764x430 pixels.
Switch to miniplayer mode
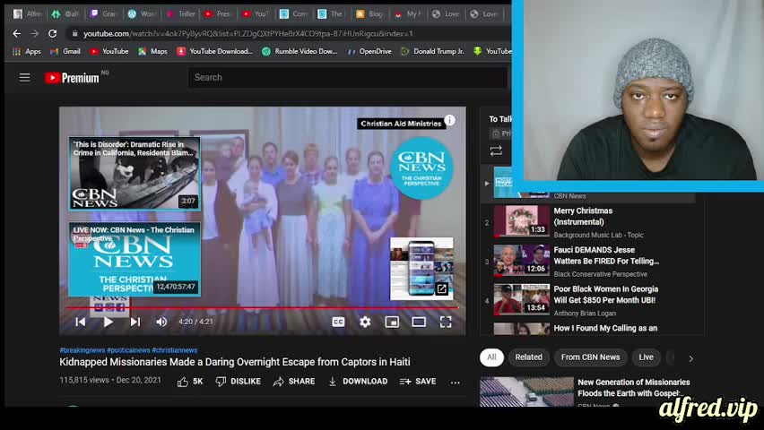click(x=392, y=322)
